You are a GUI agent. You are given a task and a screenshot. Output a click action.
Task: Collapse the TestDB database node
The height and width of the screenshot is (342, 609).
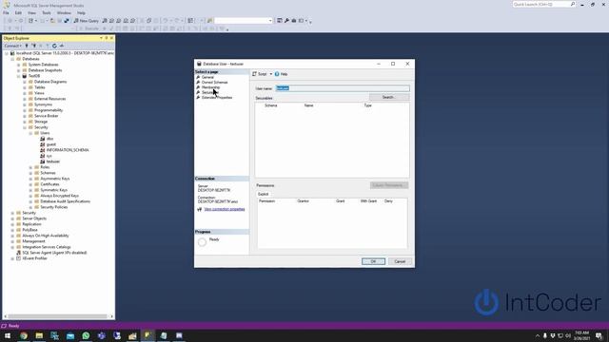[19, 76]
